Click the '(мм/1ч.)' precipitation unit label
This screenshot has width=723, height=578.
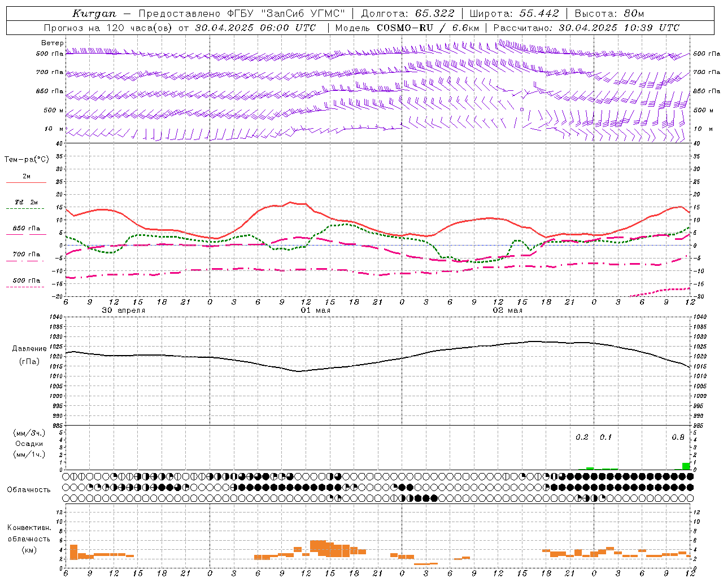pos(29,454)
